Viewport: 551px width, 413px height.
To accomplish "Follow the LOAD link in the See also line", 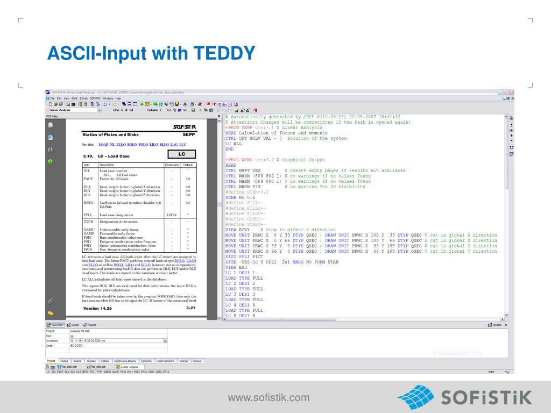I will click(x=103, y=145).
